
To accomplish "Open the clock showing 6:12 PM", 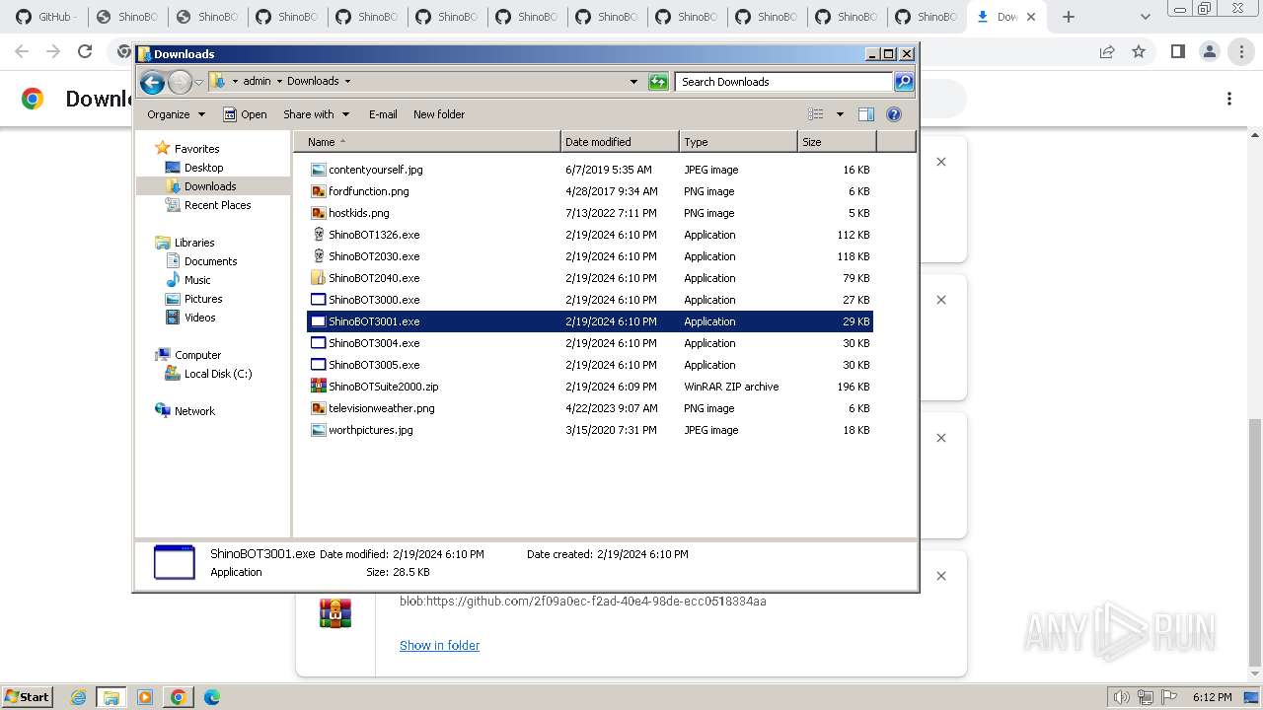I will (1212, 697).
